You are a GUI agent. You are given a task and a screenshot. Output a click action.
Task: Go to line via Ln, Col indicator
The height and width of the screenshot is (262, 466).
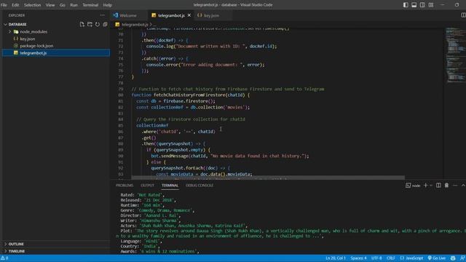coord(336,258)
